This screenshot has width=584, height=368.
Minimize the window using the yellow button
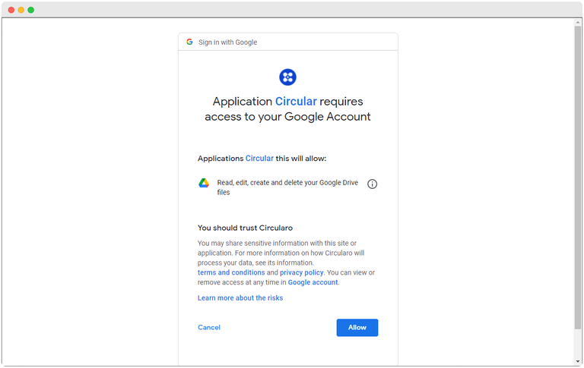(x=21, y=10)
